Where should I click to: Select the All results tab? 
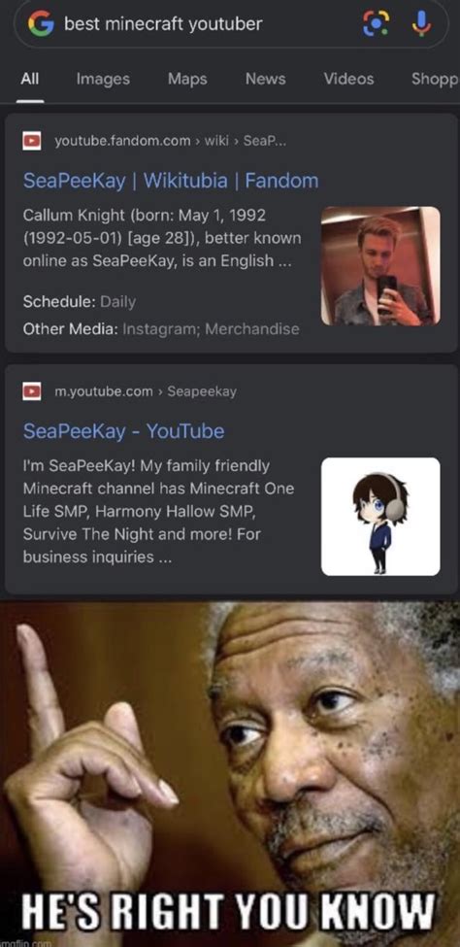29,79
